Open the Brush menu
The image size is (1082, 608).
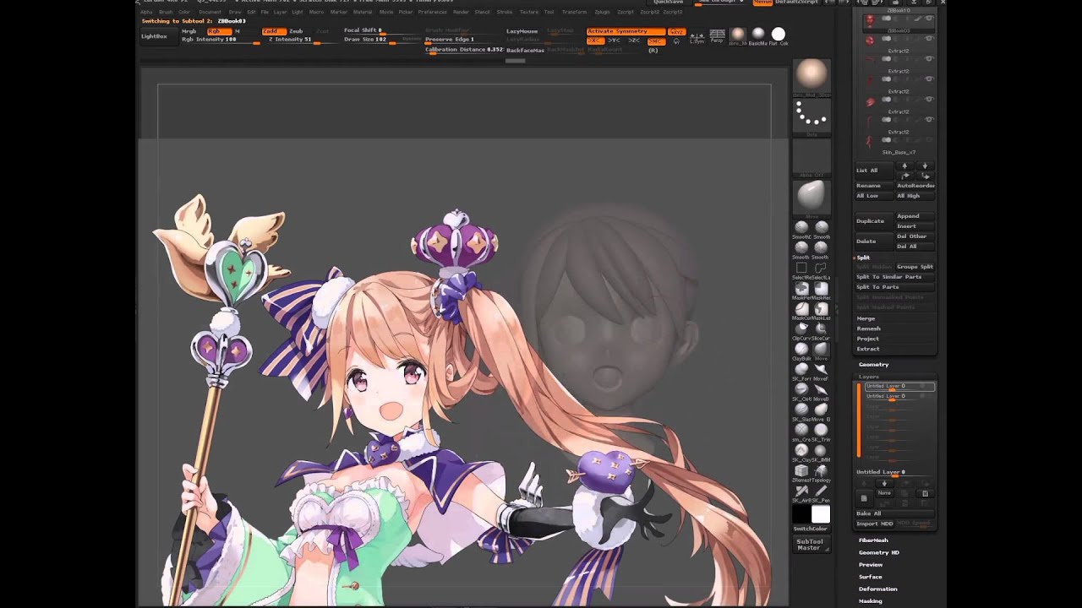166,12
